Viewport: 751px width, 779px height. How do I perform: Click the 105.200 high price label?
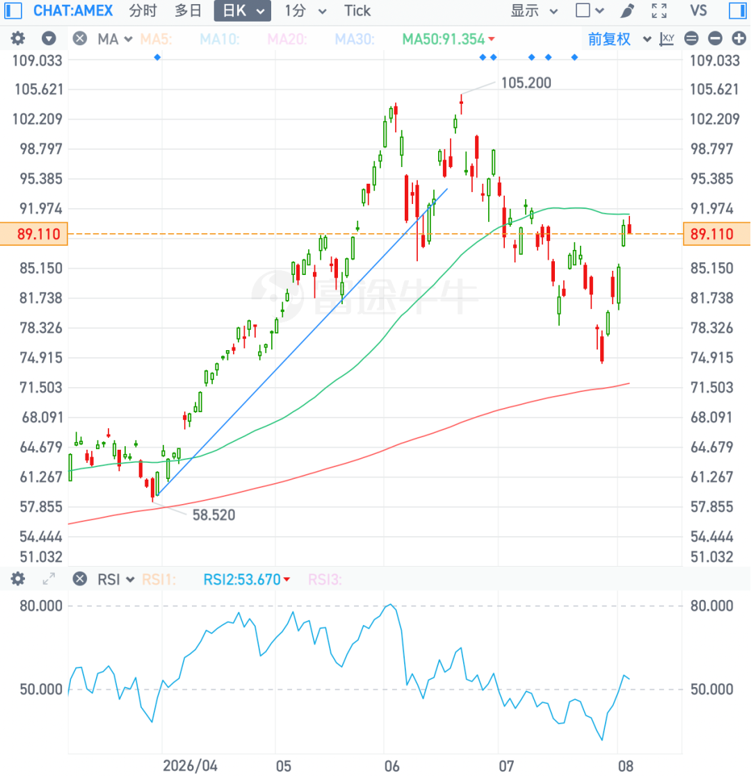coord(526,82)
